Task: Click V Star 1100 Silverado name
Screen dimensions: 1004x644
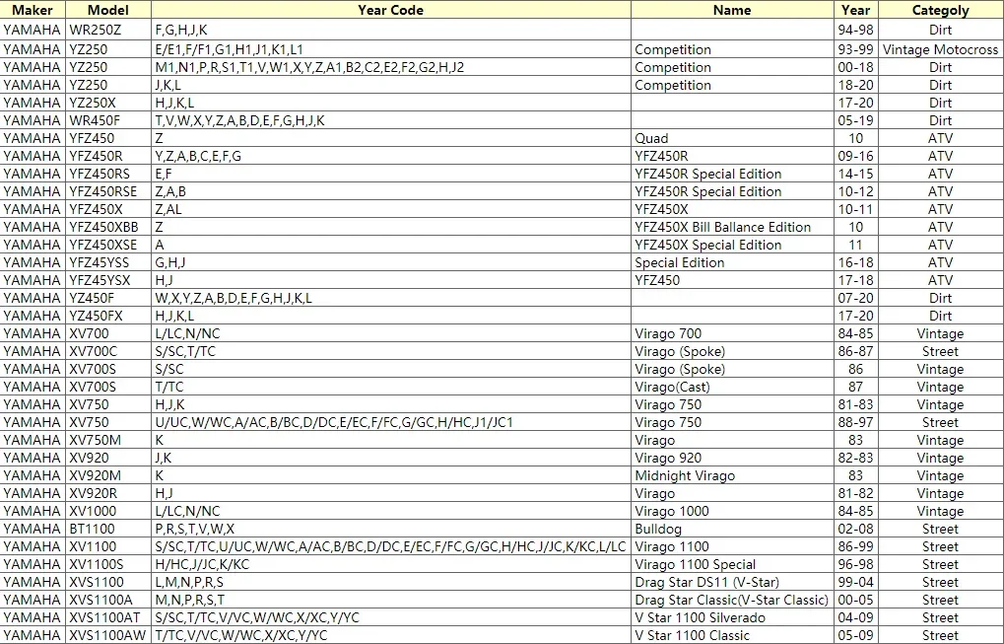Action: tap(732, 617)
